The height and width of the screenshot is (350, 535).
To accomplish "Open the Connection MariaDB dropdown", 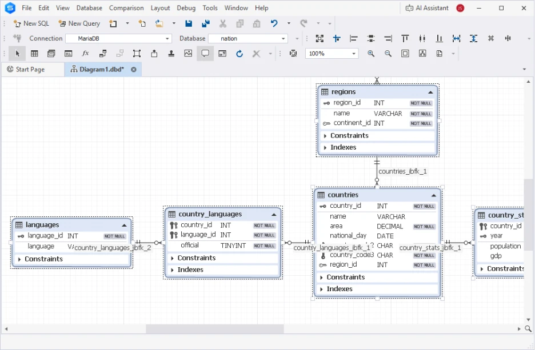I will (167, 38).
